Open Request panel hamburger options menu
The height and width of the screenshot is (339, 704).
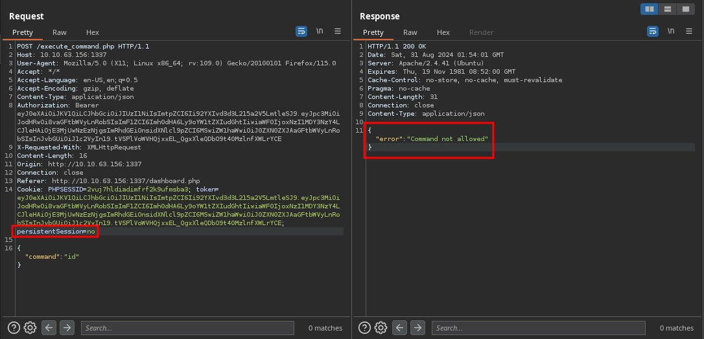tap(338, 31)
